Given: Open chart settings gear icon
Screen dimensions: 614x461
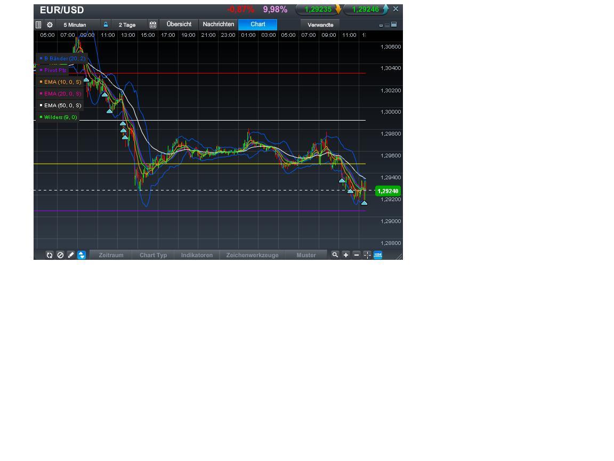Looking at the screenshot, I should pyautogui.click(x=50, y=25).
